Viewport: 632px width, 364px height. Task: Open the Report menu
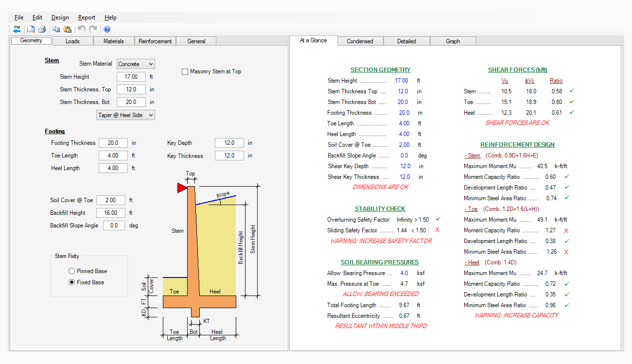87,17
